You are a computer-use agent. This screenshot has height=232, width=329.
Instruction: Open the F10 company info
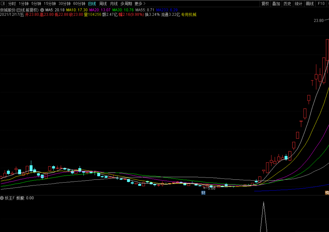pos(321,4)
